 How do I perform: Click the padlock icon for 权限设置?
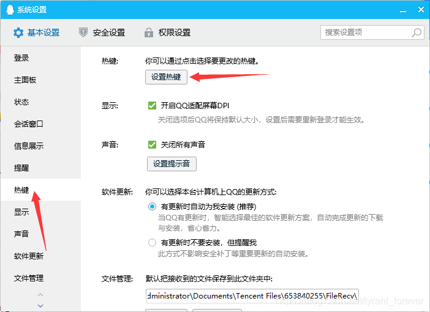click(149, 32)
